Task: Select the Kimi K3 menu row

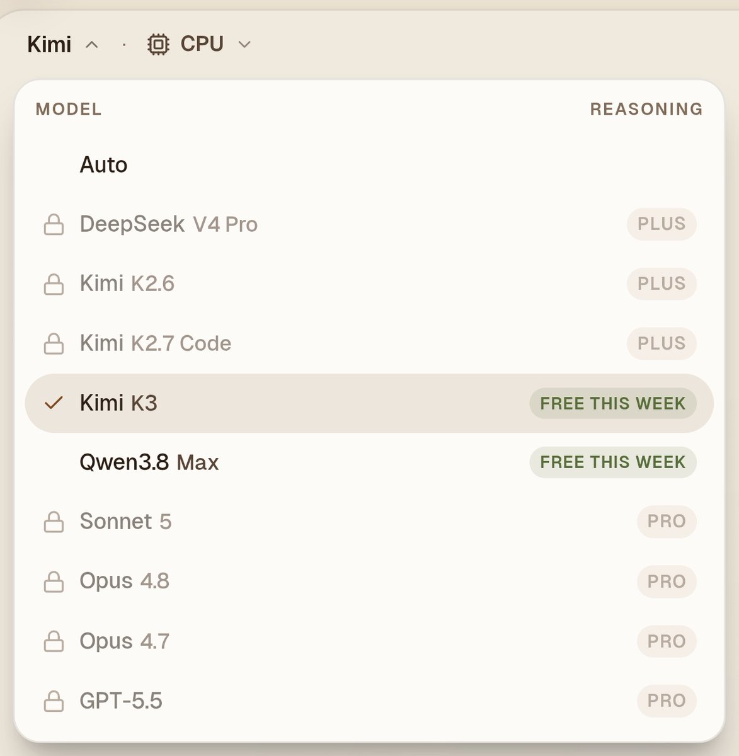Action: pos(369,403)
